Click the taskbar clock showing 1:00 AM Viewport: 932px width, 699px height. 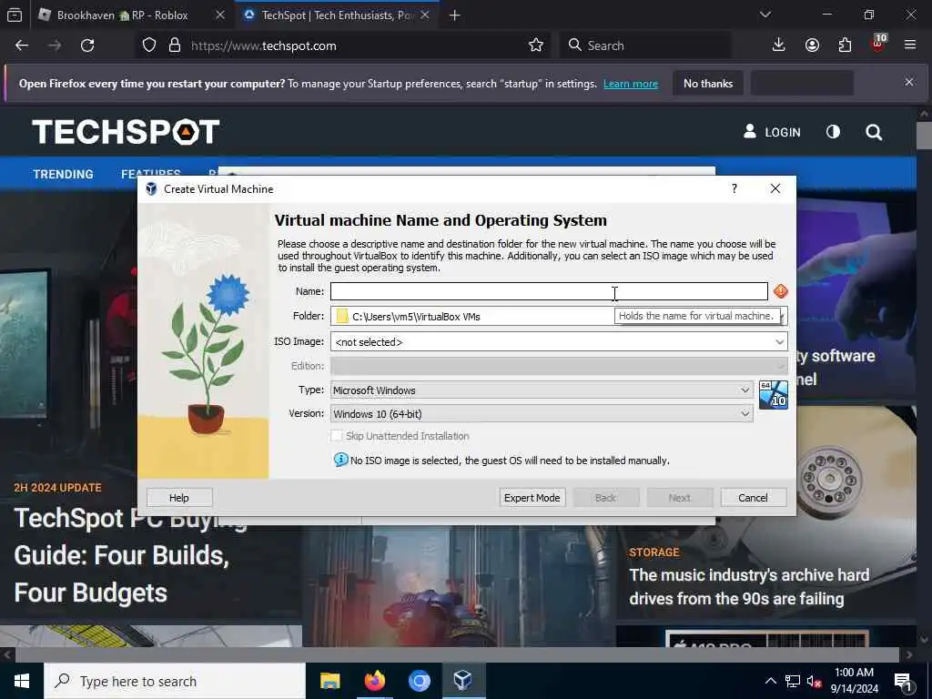point(854,681)
